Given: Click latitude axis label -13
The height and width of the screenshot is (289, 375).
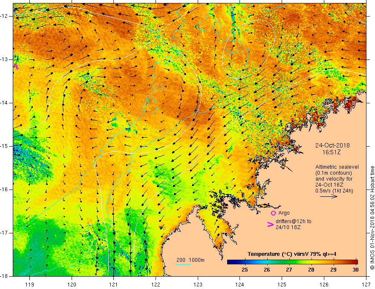Looking at the screenshot, I should (x=5, y=59).
